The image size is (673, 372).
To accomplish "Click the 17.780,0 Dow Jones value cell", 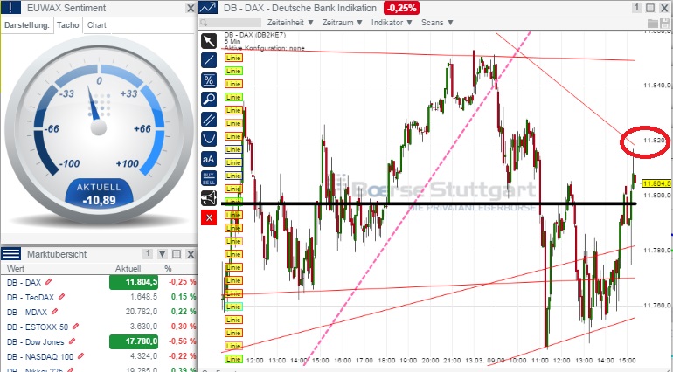I will tap(134, 341).
